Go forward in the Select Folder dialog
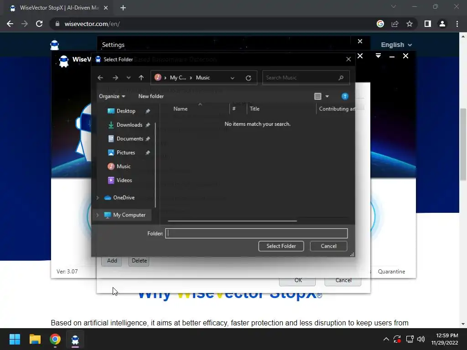467x350 pixels. coord(115,77)
